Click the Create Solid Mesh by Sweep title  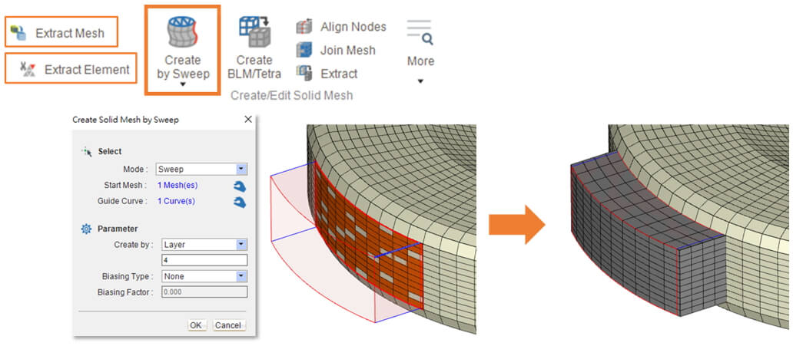pos(125,120)
